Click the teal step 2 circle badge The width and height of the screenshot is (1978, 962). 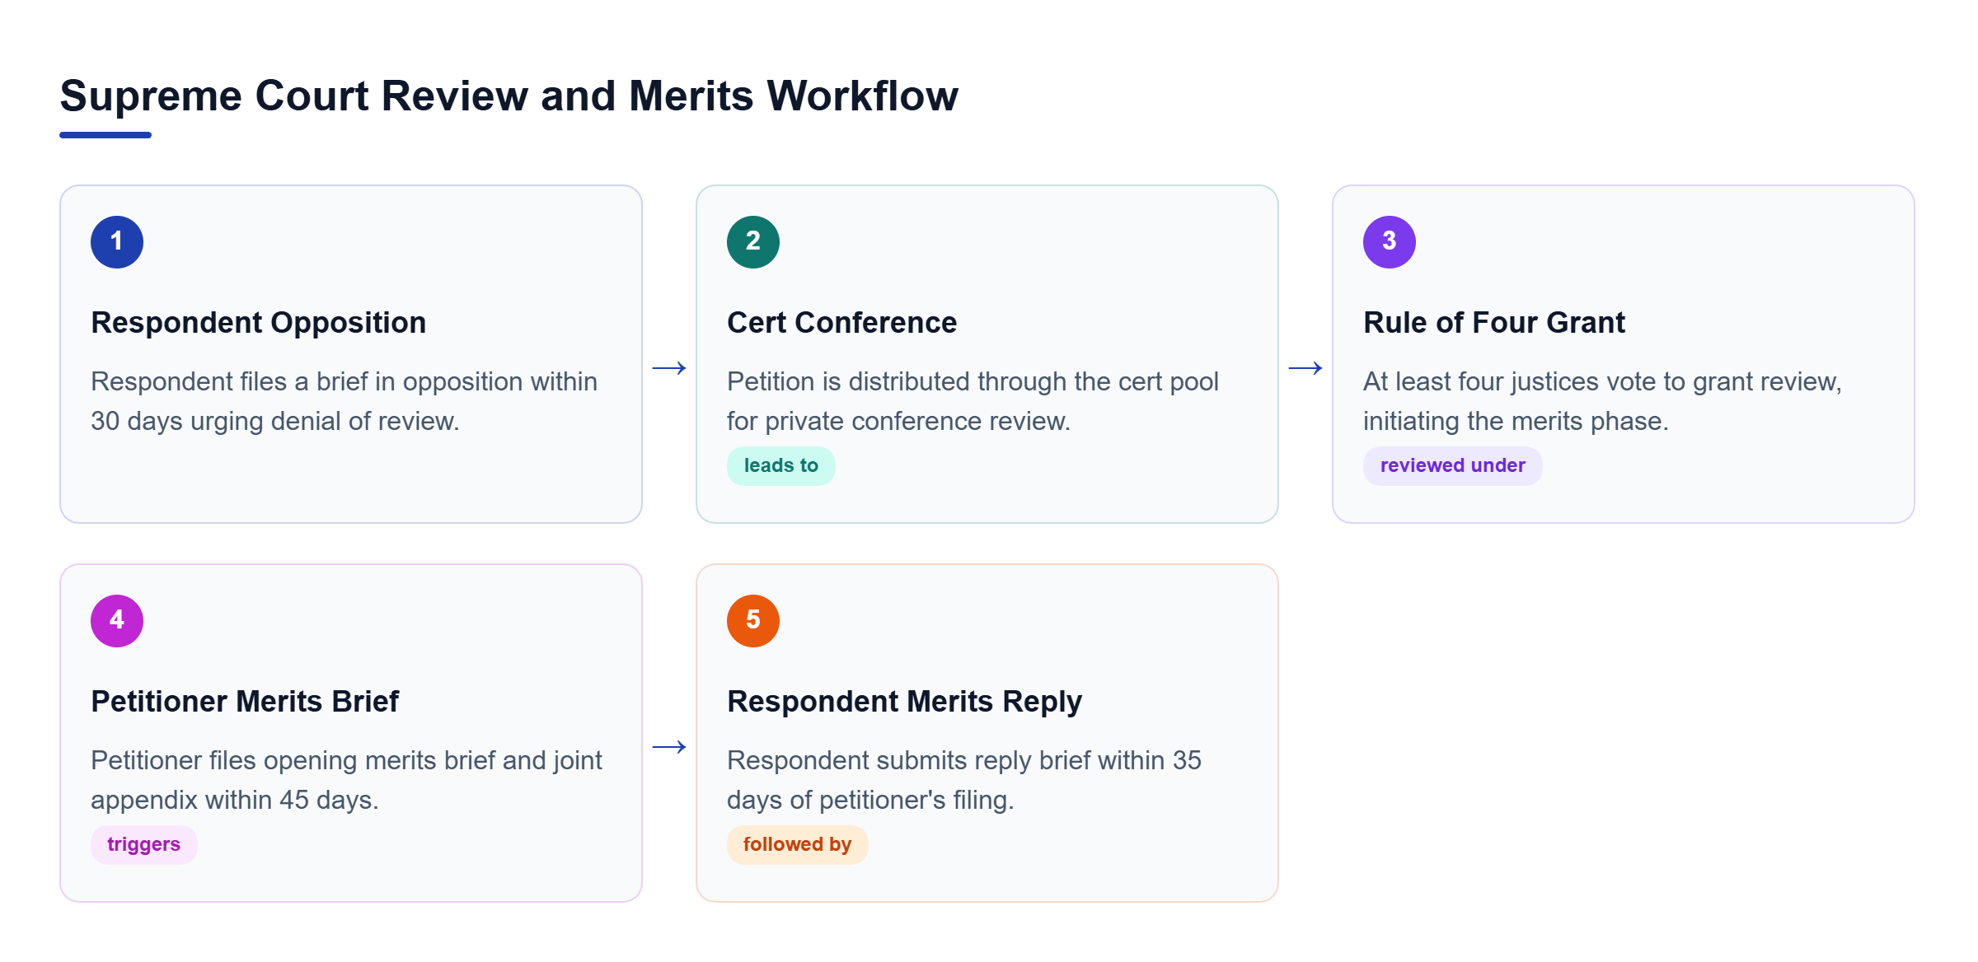click(x=753, y=242)
